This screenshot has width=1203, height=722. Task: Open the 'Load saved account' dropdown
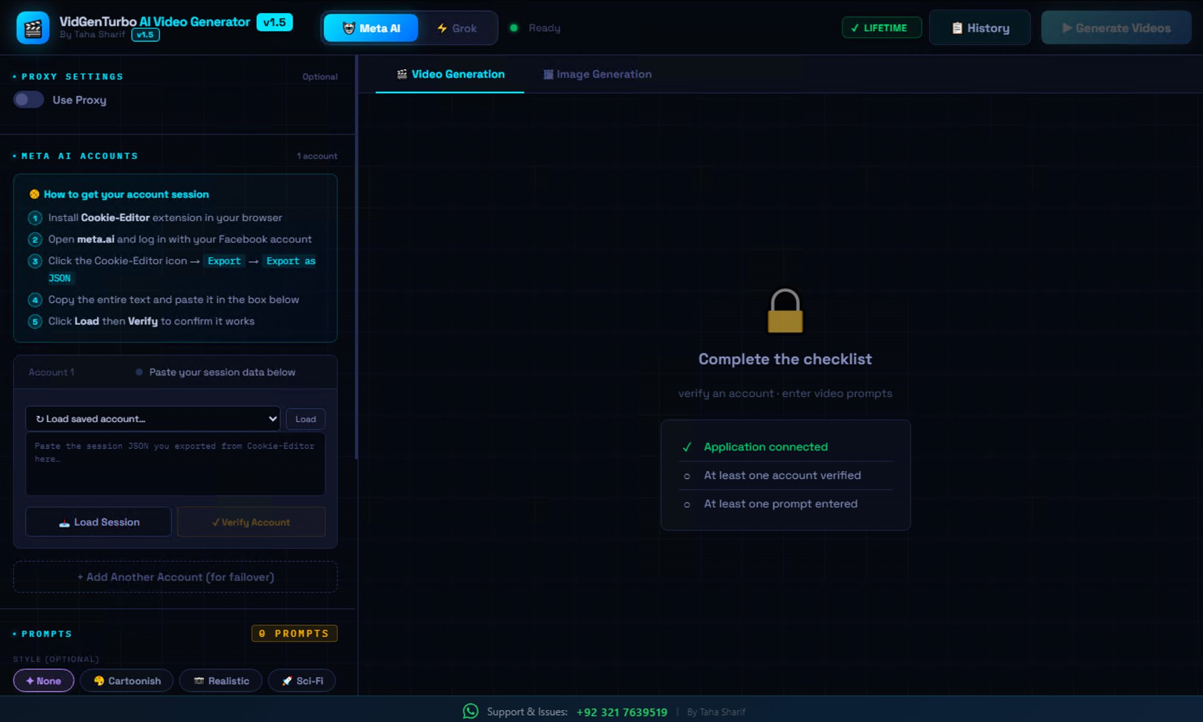coord(153,418)
